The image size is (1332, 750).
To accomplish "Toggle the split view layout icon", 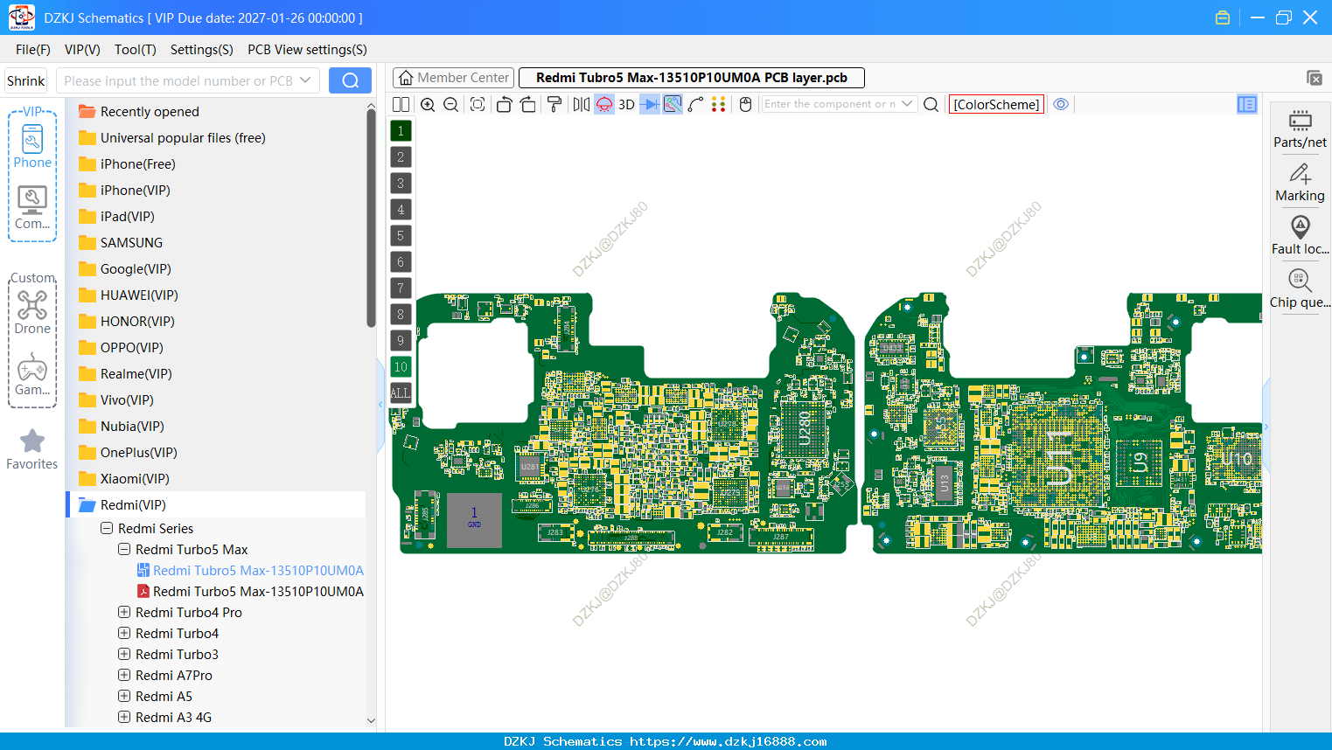I will click(401, 104).
